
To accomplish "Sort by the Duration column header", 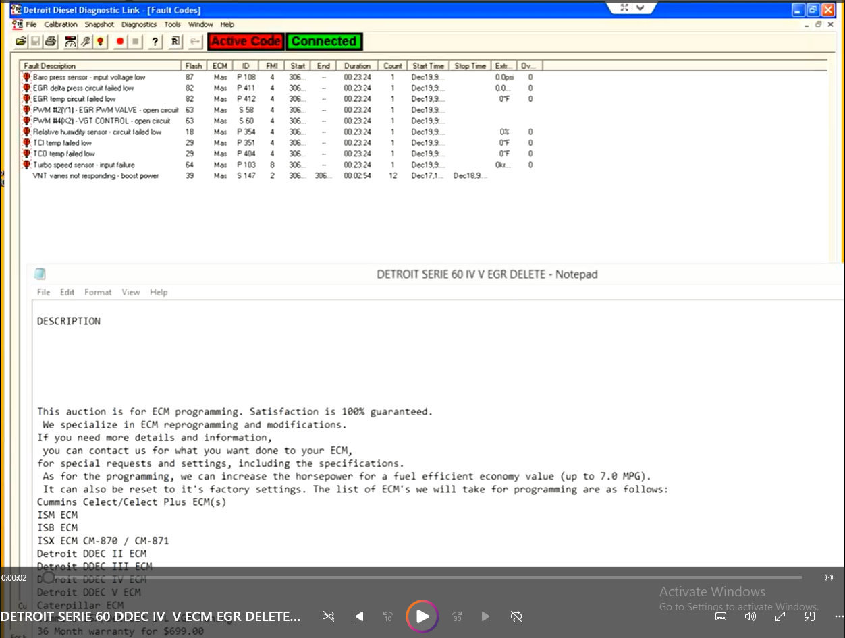I will (x=357, y=66).
